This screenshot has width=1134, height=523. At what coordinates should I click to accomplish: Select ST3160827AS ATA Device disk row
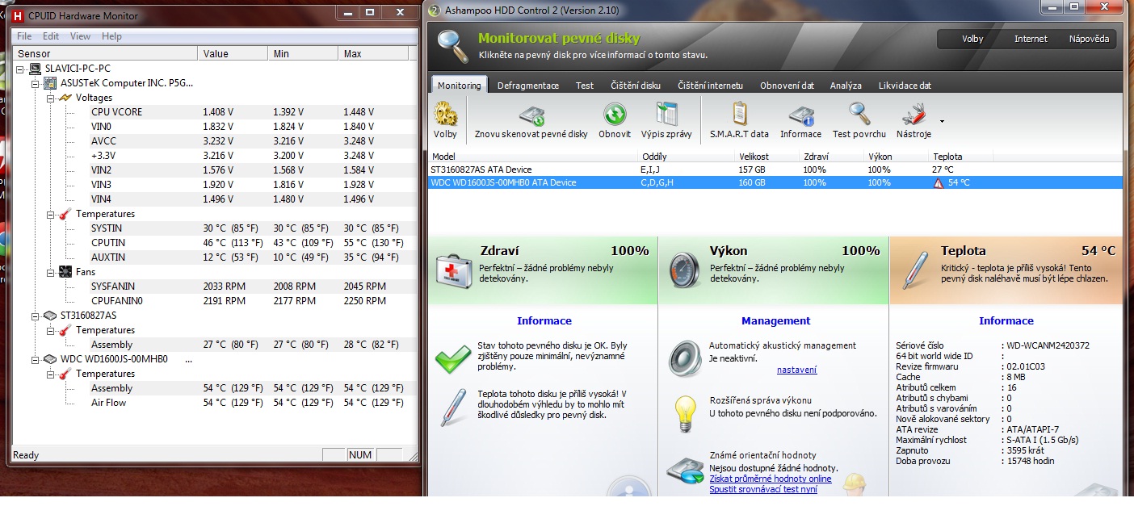click(775, 169)
